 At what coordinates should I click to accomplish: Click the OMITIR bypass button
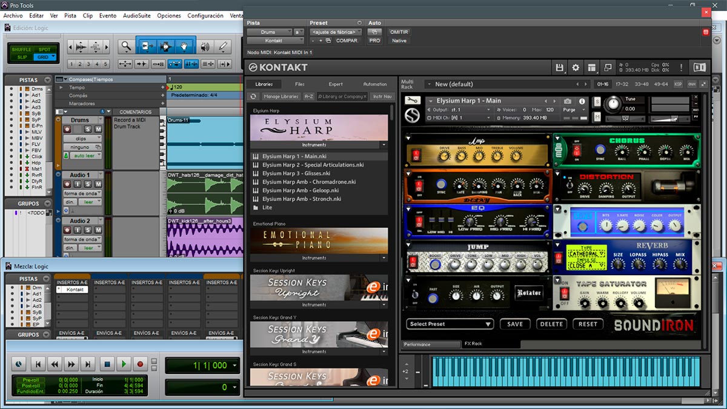click(x=399, y=32)
